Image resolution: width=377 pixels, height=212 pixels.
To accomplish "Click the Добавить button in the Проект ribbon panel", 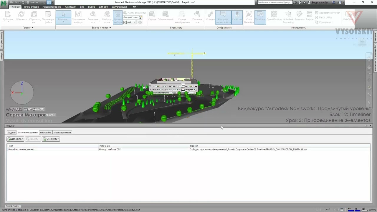I will click(x=8, y=17).
